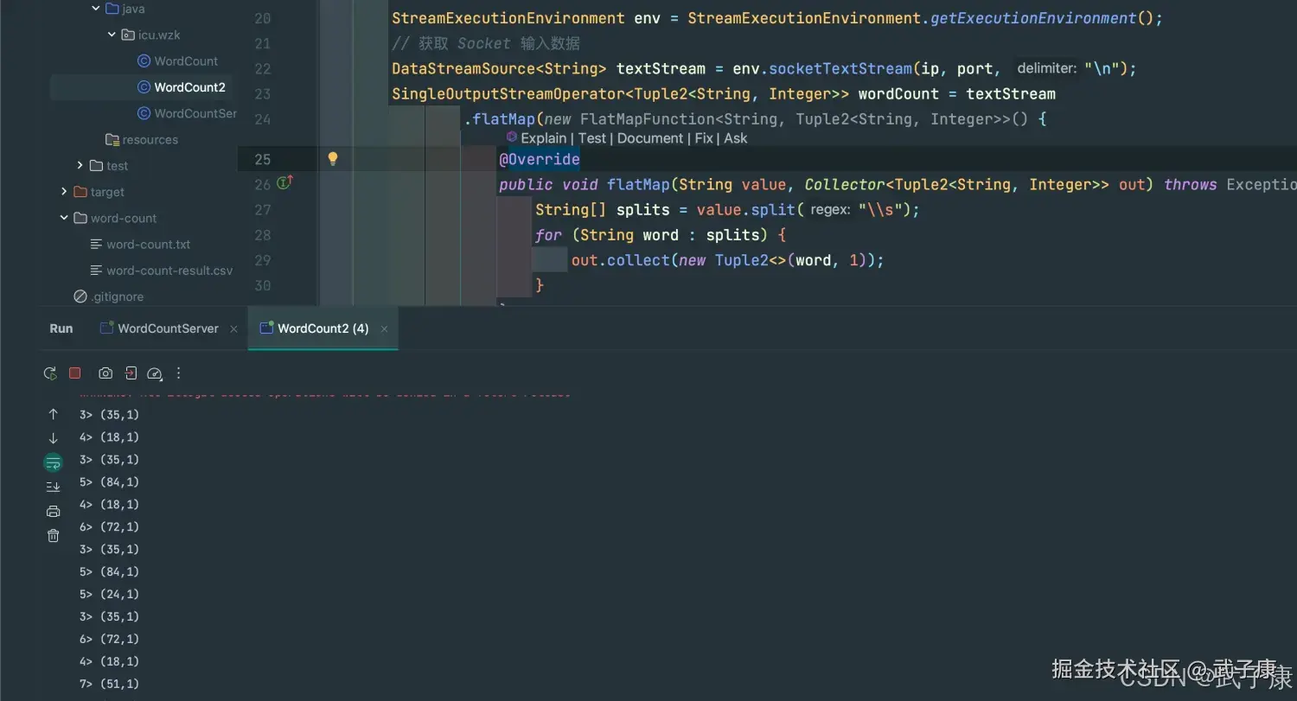The width and height of the screenshot is (1297, 701).
Task: Click the @Override annotation in code
Action: pyautogui.click(x=540, y=159)
